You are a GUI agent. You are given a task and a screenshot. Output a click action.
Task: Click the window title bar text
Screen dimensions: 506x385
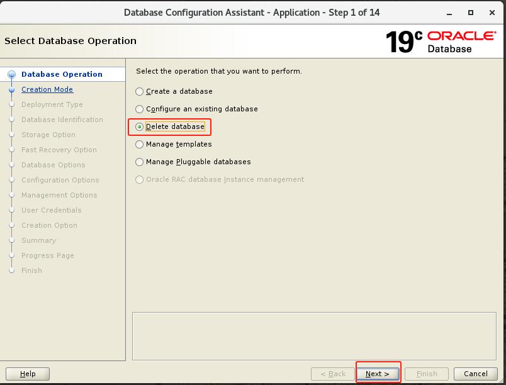(x=252, y=13)
